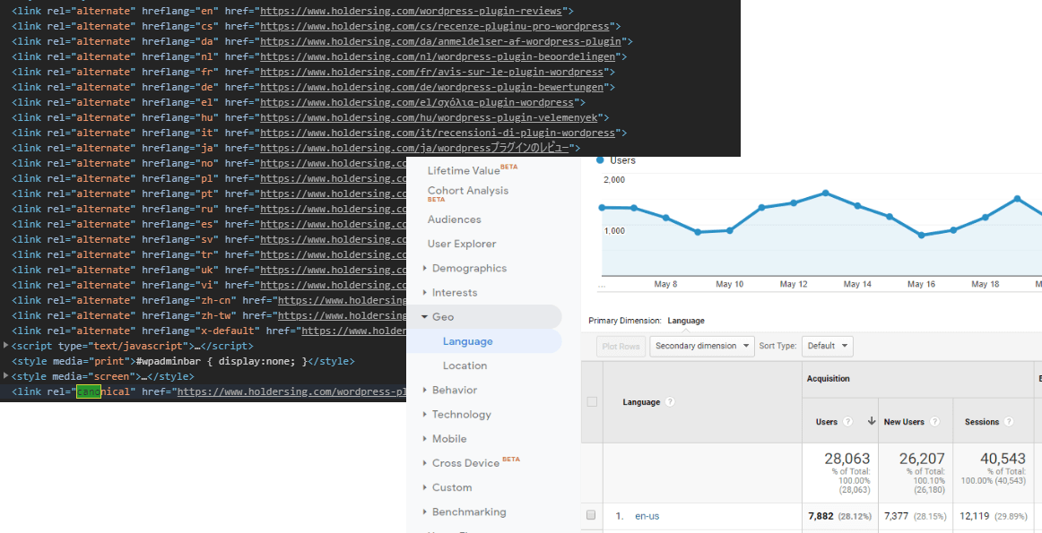Open the hreflang ja URL in code
The width and height of the screenshot is (1042, 533).
pyautogui.click(x=414, y=148)
